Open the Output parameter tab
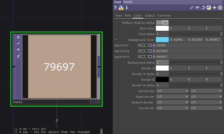 coord(150,16)
